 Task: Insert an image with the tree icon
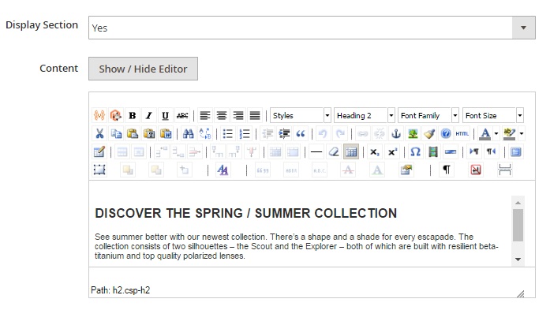(413, 133)
